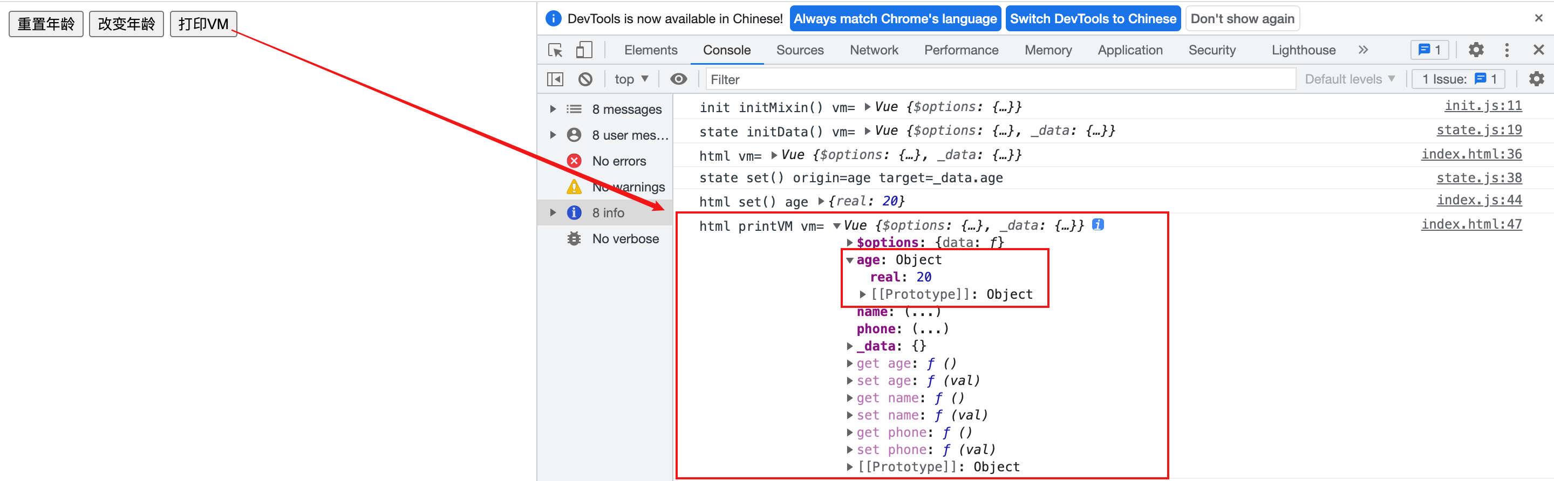Viewport: 1554px width, 481px height.
Task: Expand the _data property
Action: 849,346
